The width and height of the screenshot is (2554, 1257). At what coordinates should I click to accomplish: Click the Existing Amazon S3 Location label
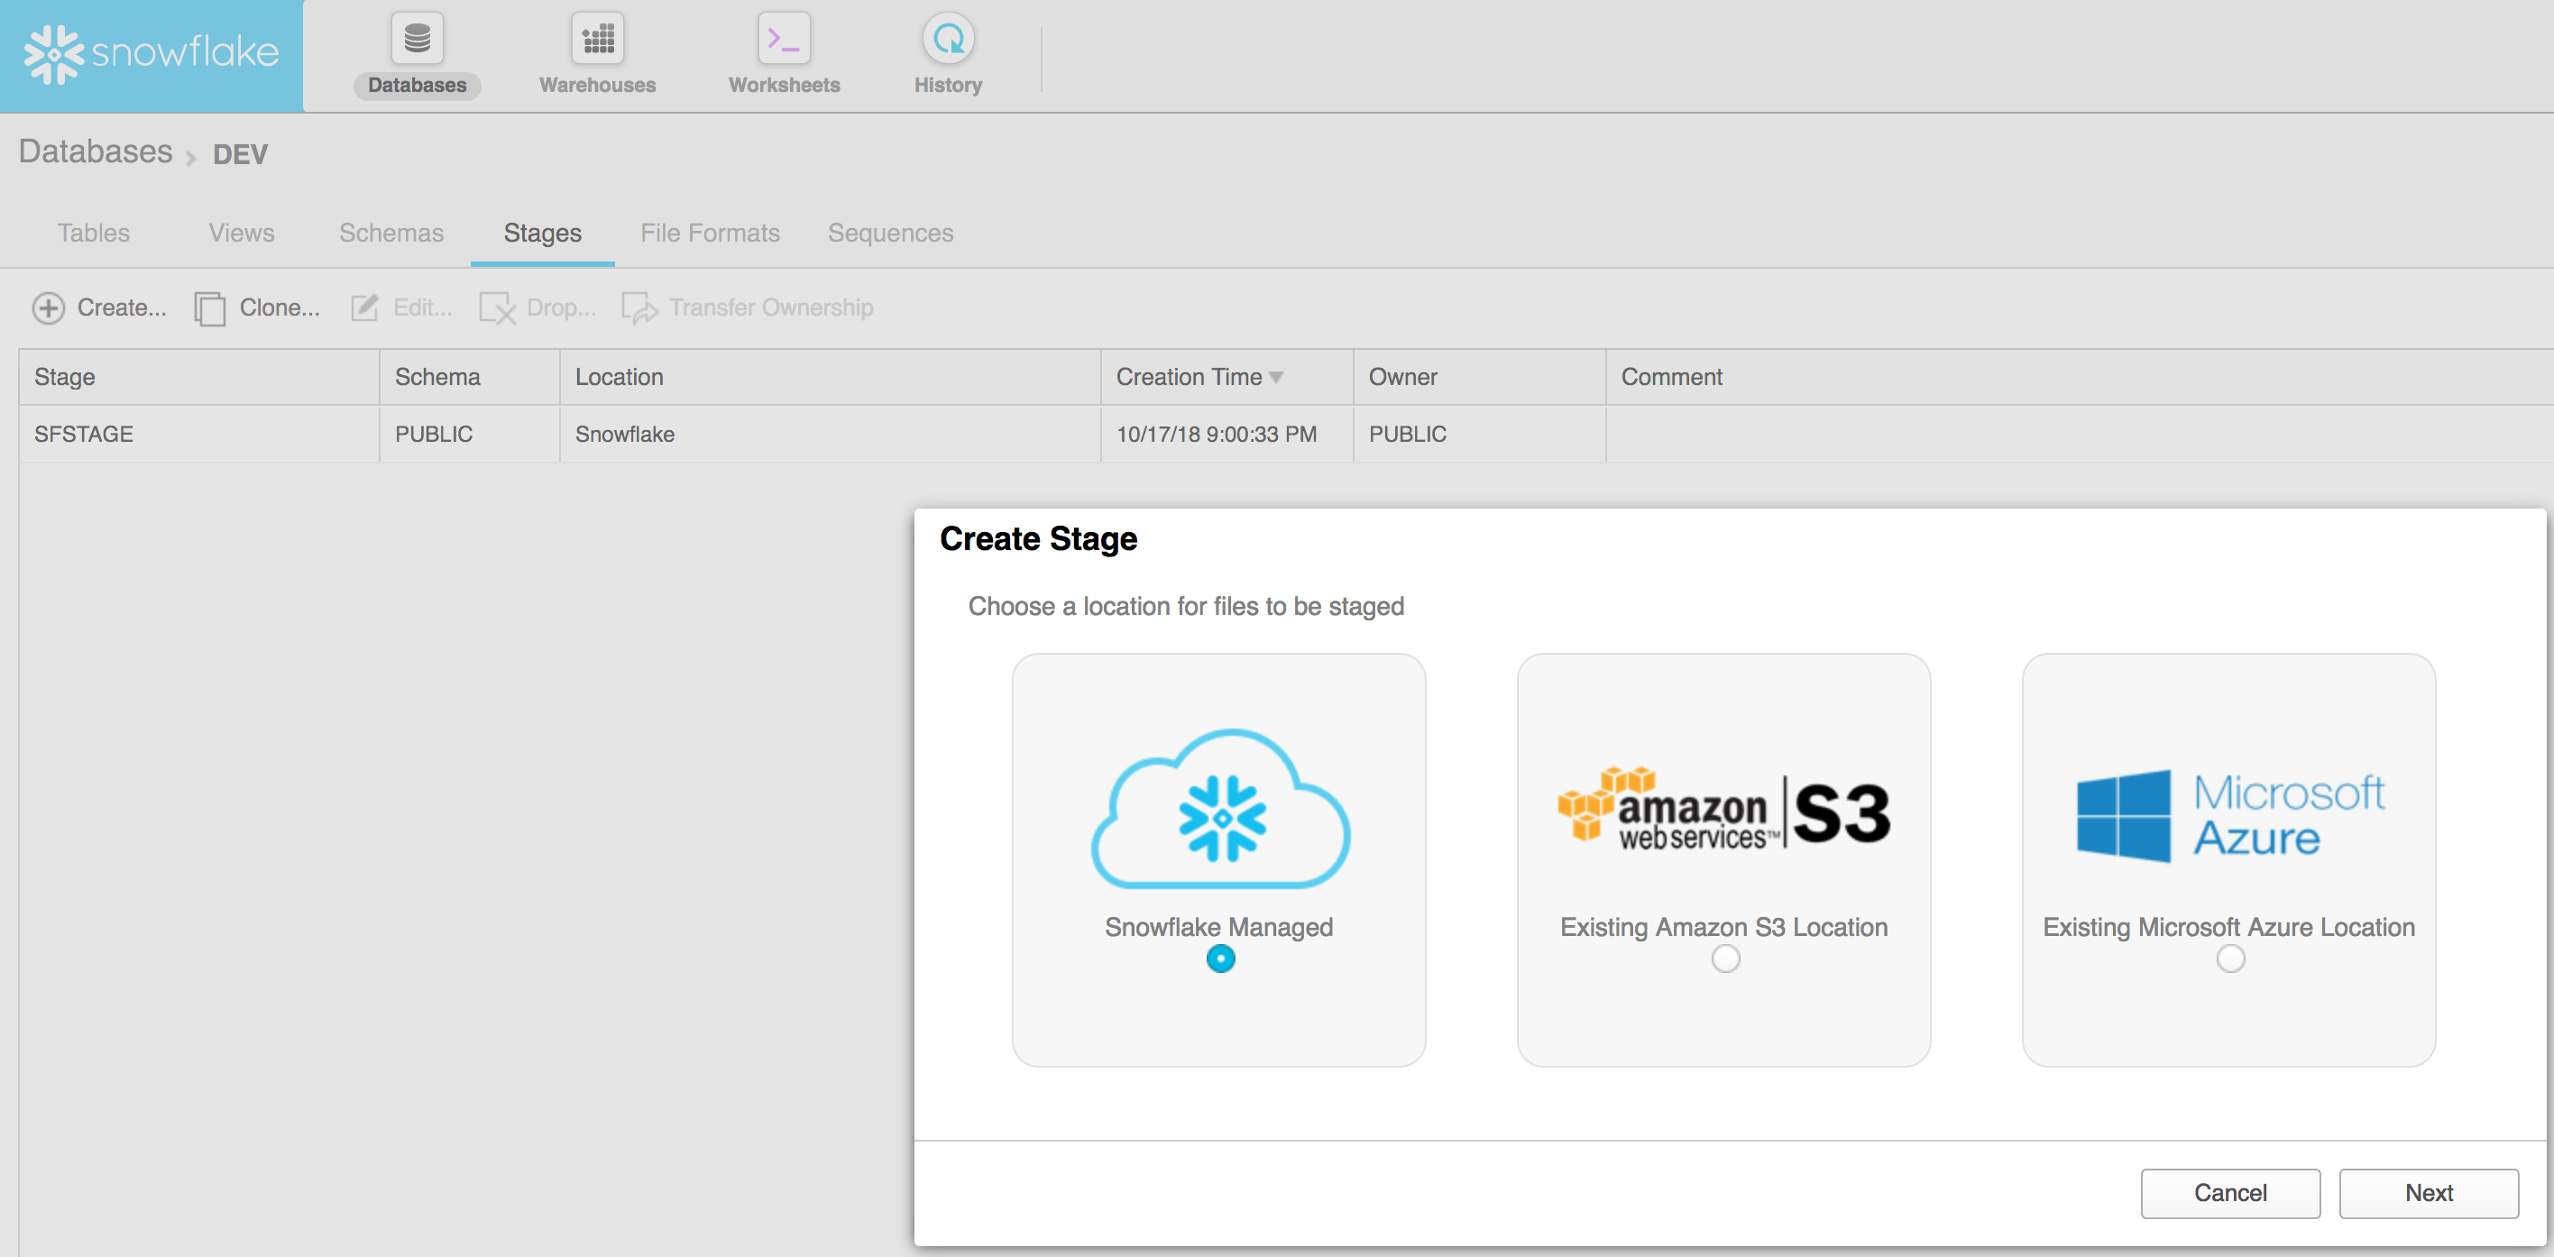pos(1723,927)
